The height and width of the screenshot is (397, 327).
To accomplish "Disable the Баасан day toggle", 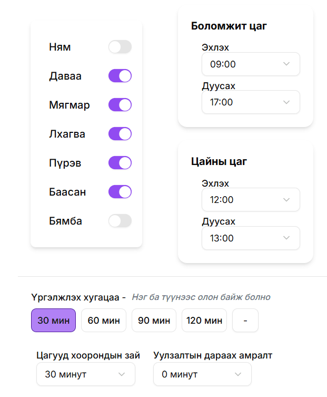I will pos(120,192).
